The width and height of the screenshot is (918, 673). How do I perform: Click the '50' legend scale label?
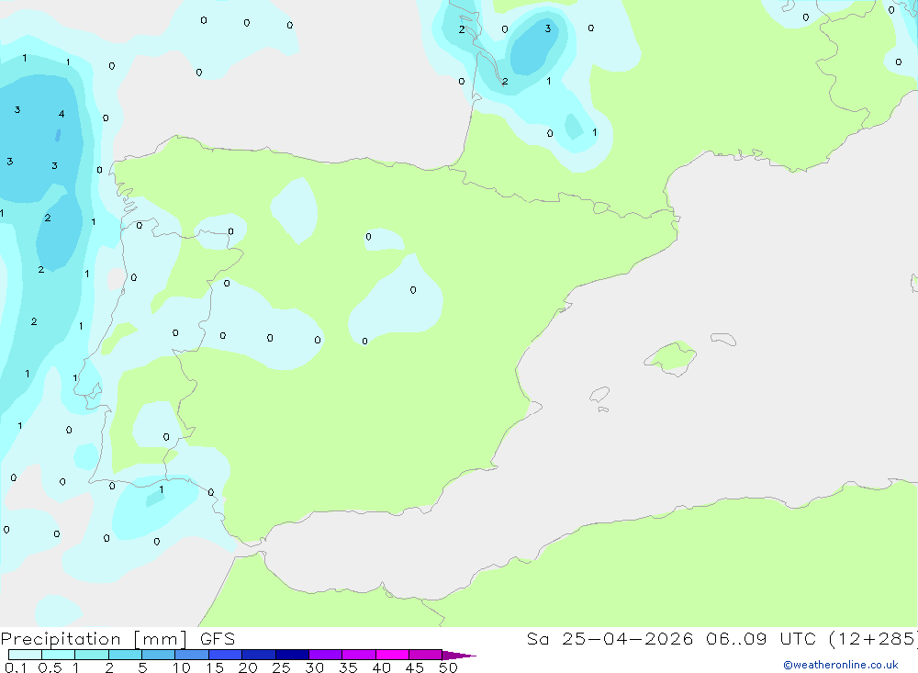(x=448, y=667)
